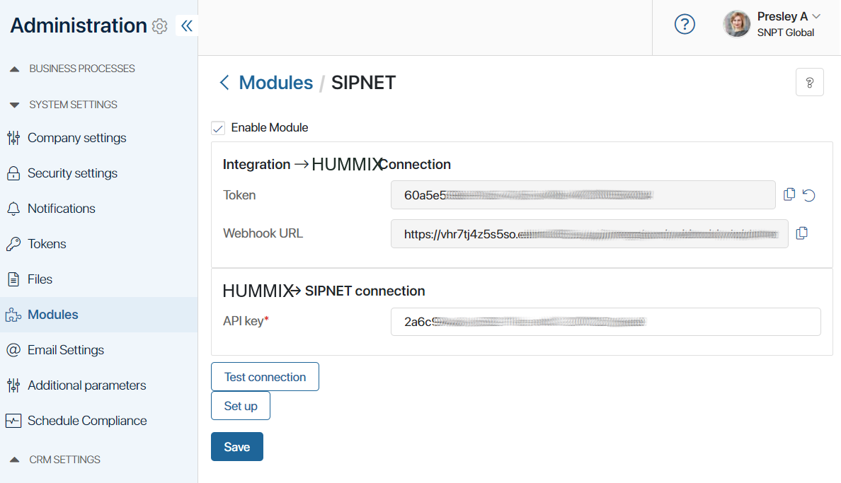Image resolution: width=841 pixels, height=483 pixels.
Task: Open the Presley A account dropdown arrow
Action: pyautogui.click(x=816, y=16)
